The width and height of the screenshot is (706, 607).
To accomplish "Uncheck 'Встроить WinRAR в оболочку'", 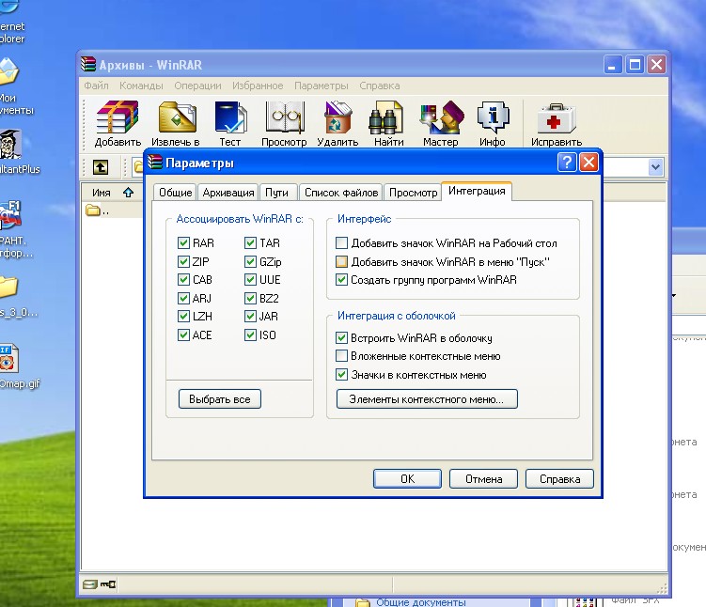I will coord(342,337).
